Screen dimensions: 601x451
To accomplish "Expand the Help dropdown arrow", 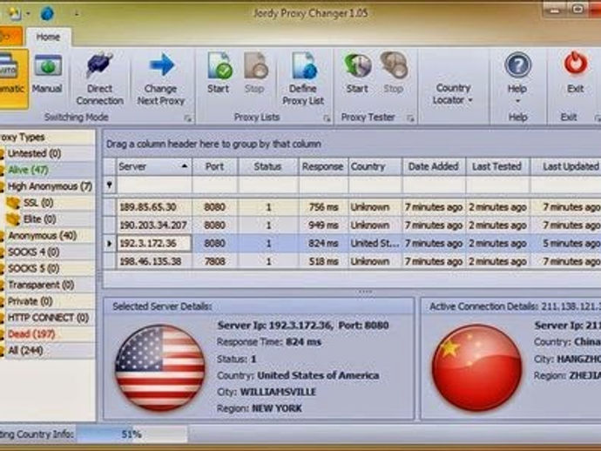I will click(x=517, y=101).
